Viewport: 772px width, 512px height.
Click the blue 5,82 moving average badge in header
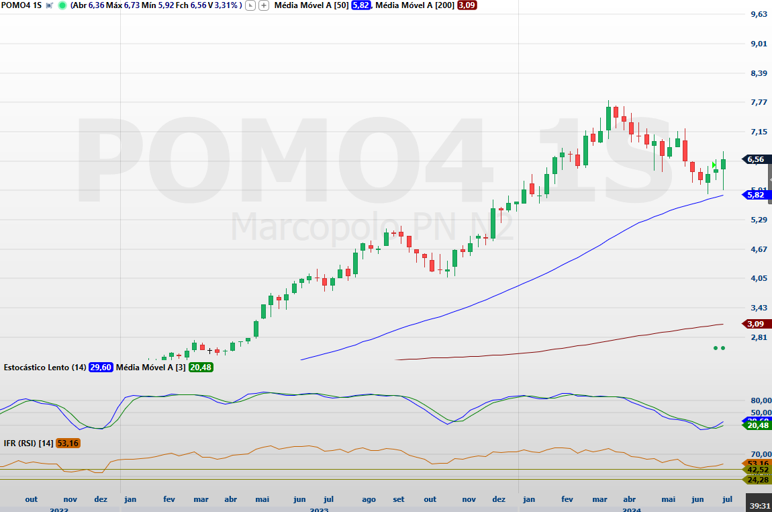pos(360,5)
